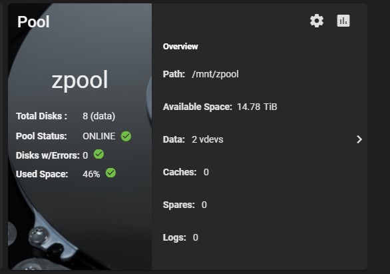Image resolution: width=390 pixels, height=274 pixels.
Task: Click the /mnt/zpool path text
Action: pyautogui.click(x=215, y=74)
